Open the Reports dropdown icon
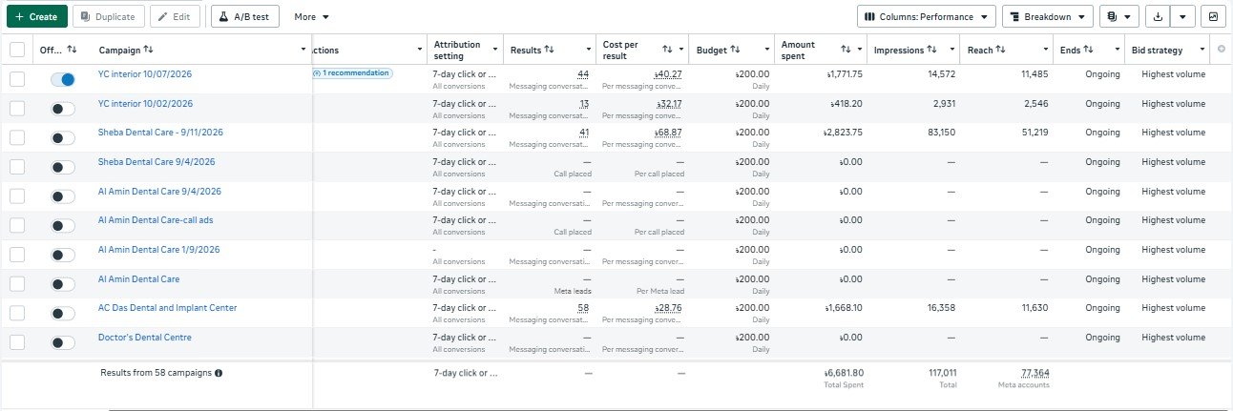 1119,16
